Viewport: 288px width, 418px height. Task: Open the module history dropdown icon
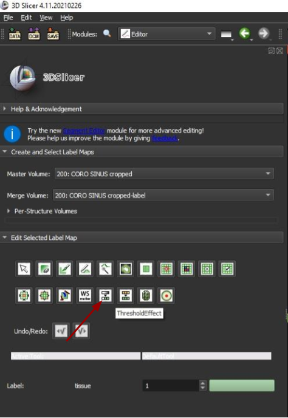click(x=227, y=35)
